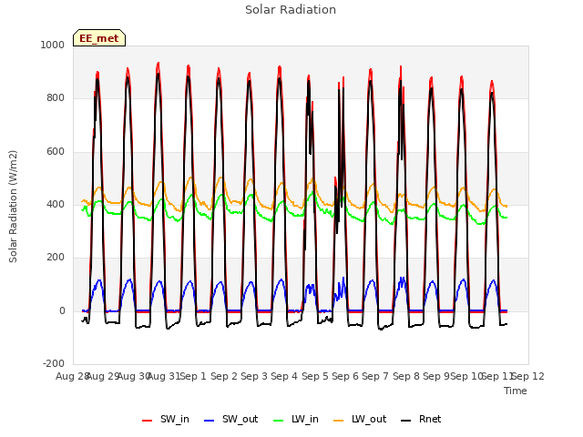The image size is (583, 437).
Task: Click the orange LW_out legend swatch
Action: 339,421
